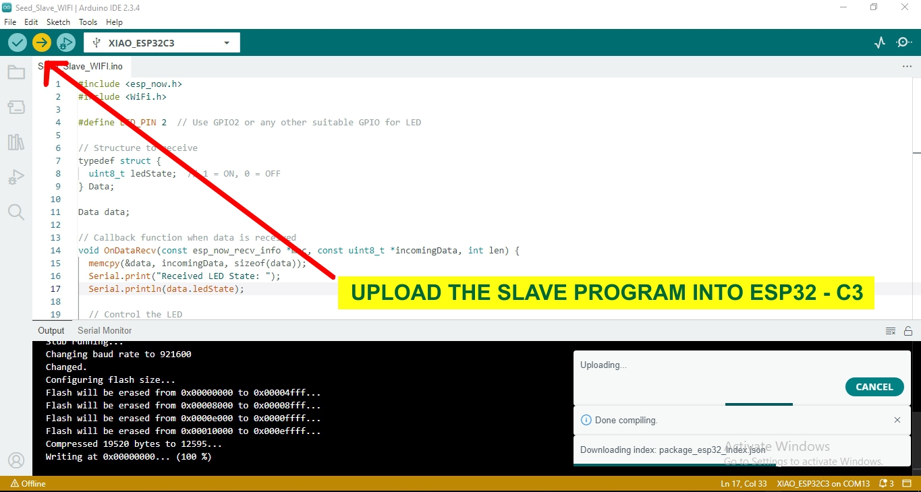The image size is (921, 492).
Task: Click the Offline status indicator
Action: coord(28,484)
